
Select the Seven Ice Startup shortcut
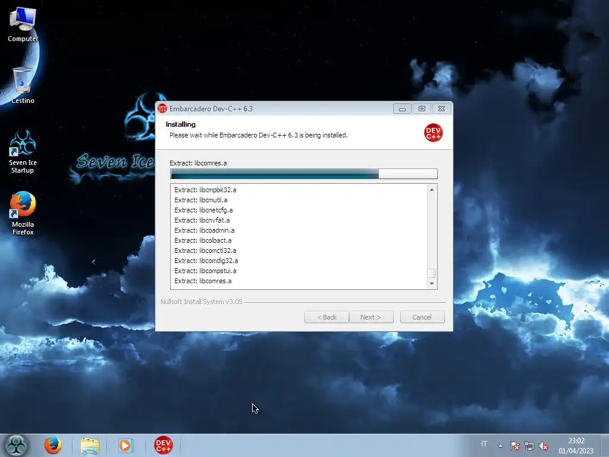pyautogui.click(x=23, y=152)
